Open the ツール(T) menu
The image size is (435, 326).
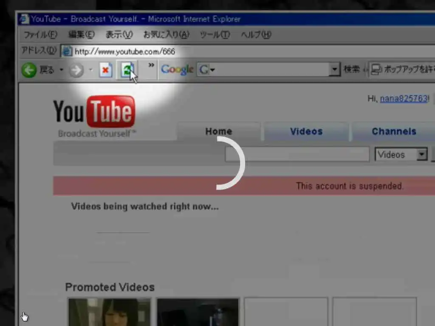215,35
